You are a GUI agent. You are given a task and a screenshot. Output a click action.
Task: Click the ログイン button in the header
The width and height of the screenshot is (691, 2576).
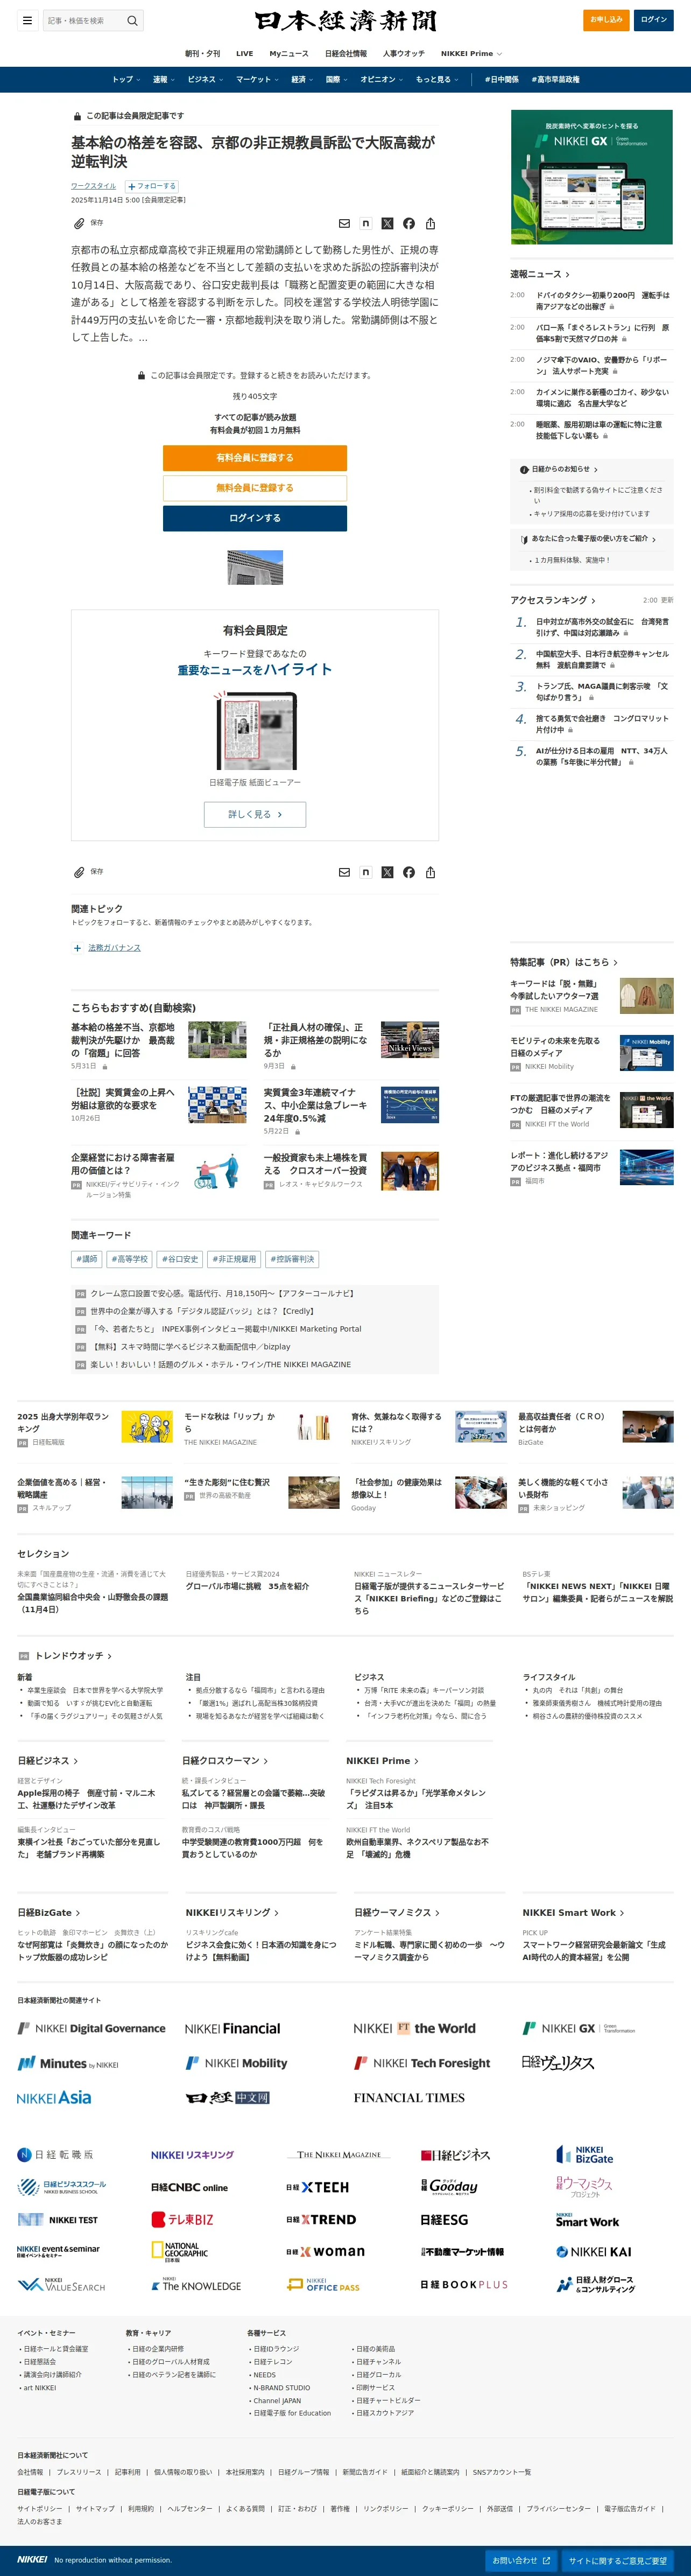point(653,20)
